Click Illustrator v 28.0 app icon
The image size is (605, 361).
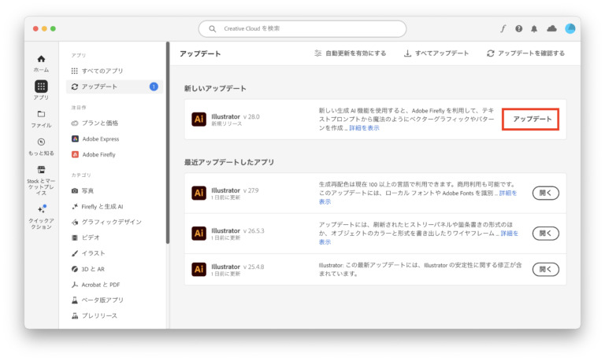point(199,119)
